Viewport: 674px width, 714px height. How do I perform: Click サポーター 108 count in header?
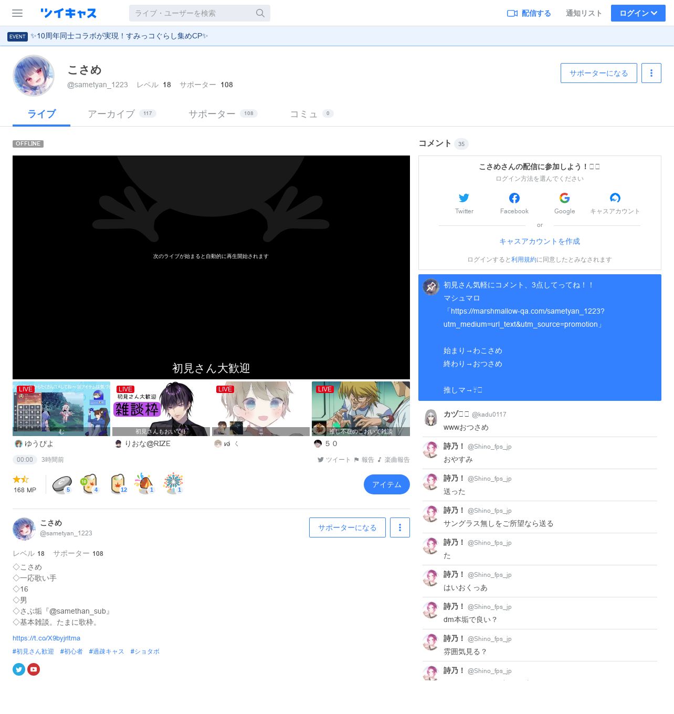click(x=206, y=85)
